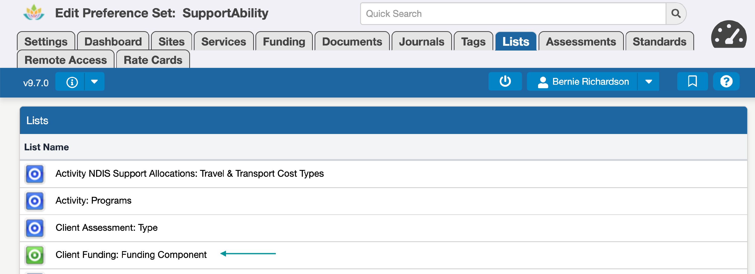Open Travel & Transport Cost Types list
Viewport: 755px width, 274px height.
coord(189,174)
